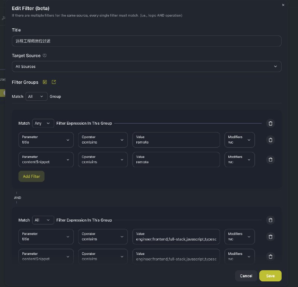
Task: Open Modifiers dropdown for first title row
Action: coord(240,140)
